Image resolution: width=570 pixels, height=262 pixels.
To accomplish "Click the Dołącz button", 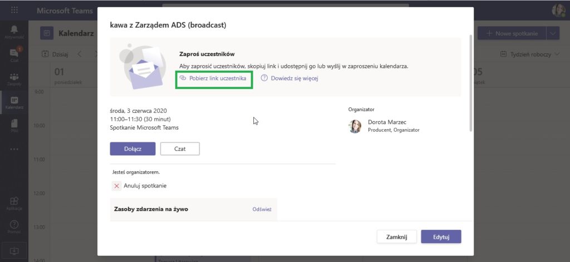I will 132,149.
